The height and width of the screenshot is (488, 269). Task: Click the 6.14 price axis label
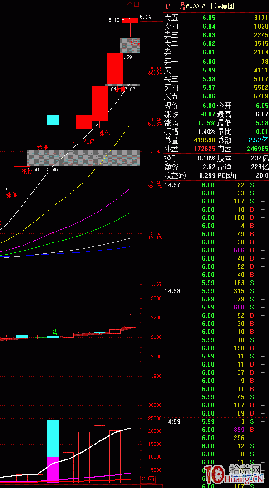(x=146, y=17)
